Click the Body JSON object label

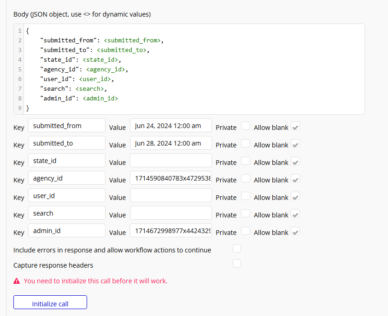[x=82, y=14]
